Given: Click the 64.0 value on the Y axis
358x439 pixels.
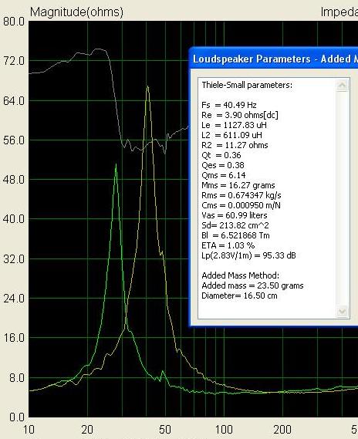Looking at the screenshot, I should [x=14, y=101].
